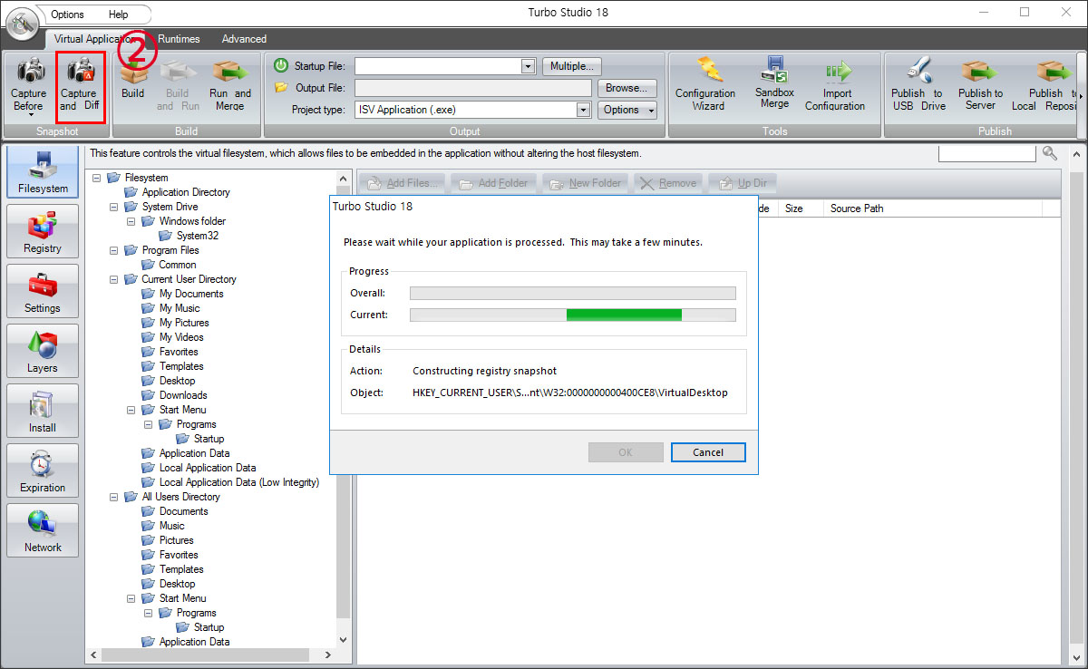Click the Overall progress bar
This screenshot has width=1088, height=669.
tap(573, 293)
